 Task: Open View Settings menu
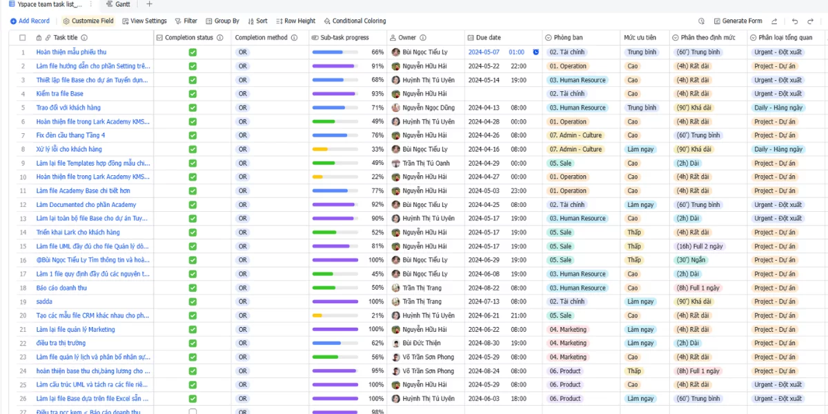[x=144, y=21]
